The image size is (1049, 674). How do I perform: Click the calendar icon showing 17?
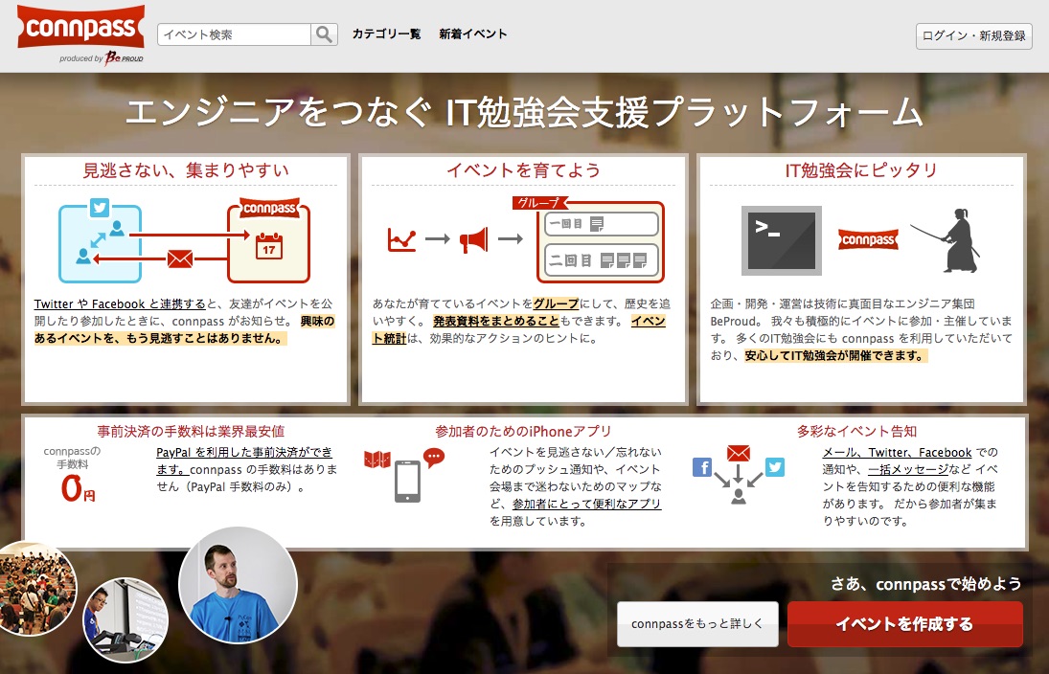(269, 246)
